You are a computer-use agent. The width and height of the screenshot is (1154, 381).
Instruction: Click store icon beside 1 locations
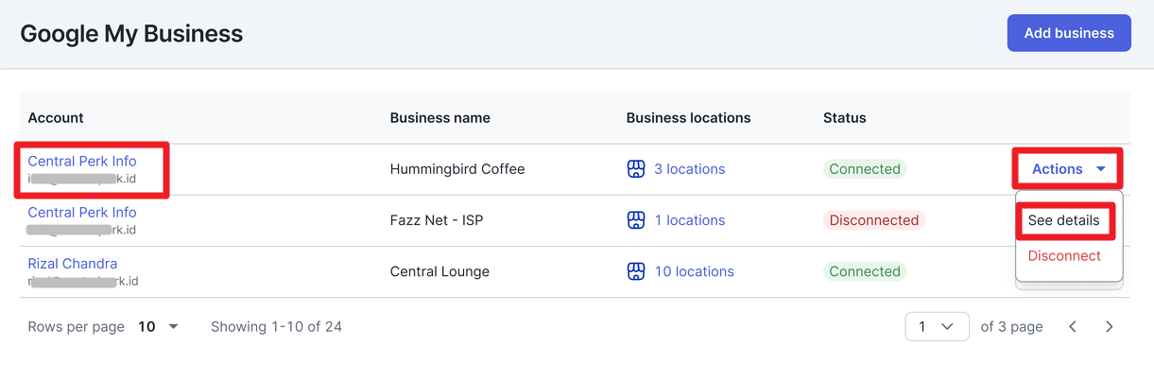tap(636, 220)
